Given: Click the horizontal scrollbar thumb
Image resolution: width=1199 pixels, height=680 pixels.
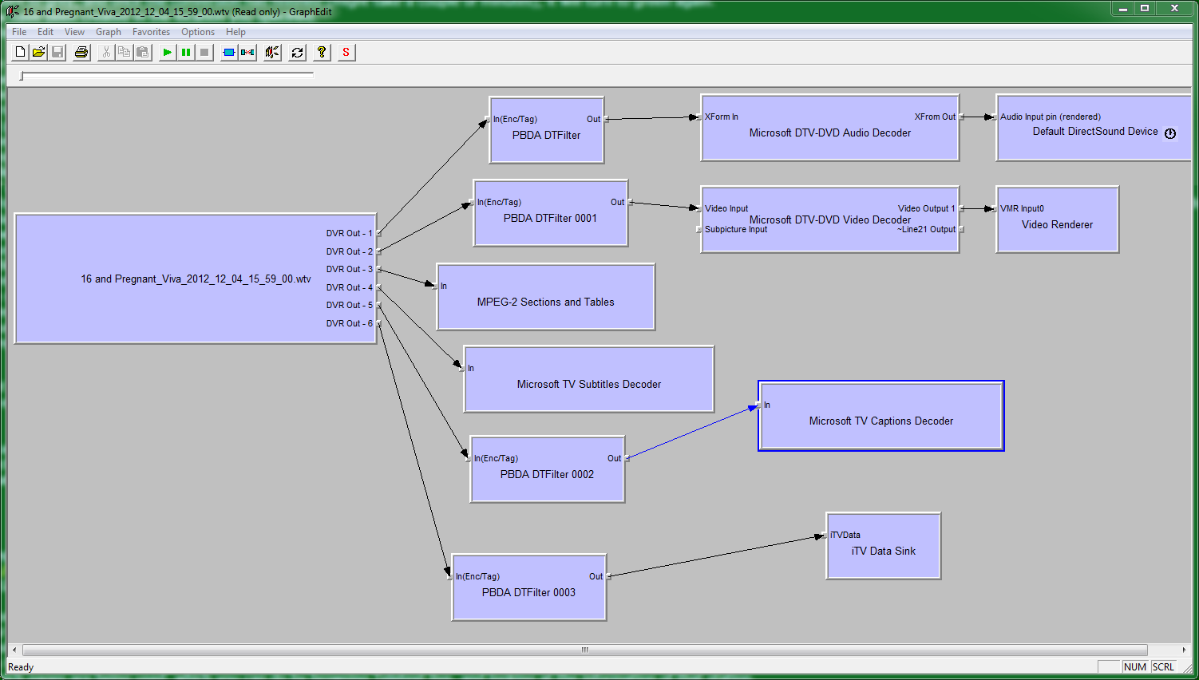Looking at the screenshot, I should (x=584, y=650).
